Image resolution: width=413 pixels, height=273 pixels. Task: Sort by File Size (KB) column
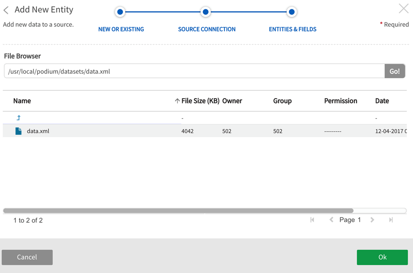[x=201, y=101]
